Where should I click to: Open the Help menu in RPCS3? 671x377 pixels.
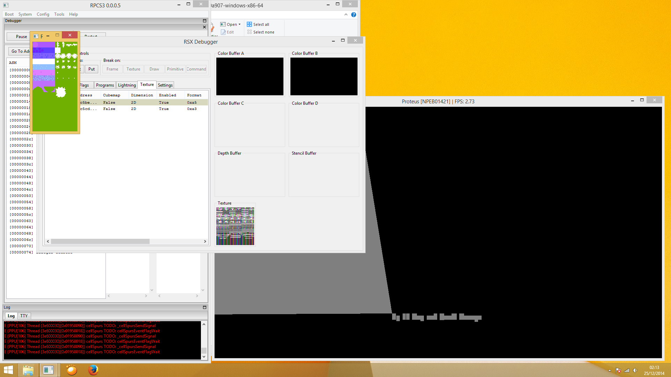pyautogui.click(x=73, y=14)
